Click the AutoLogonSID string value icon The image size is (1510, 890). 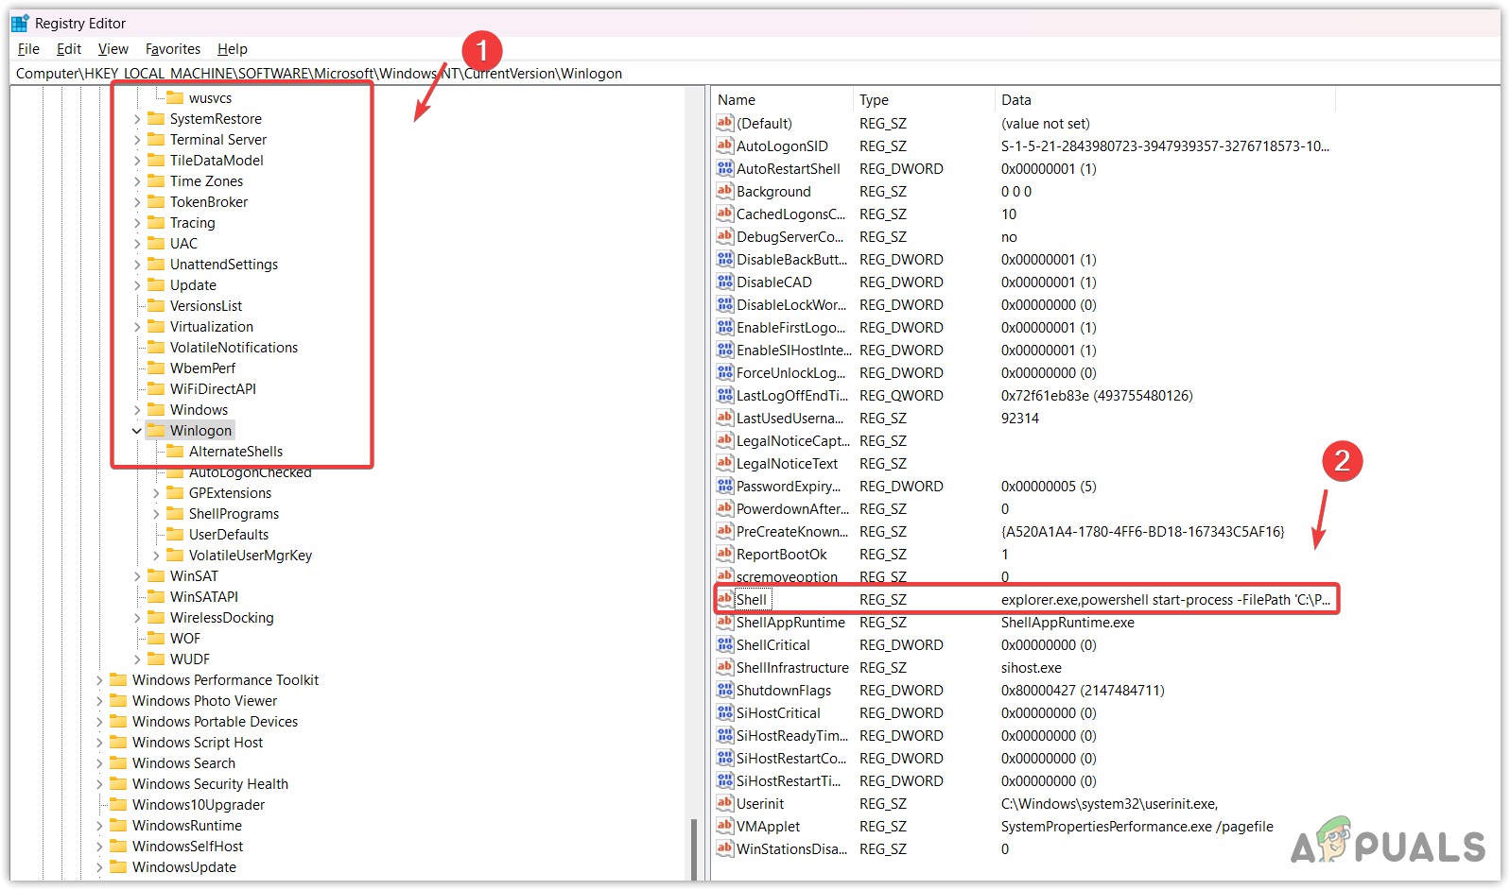pos(725,145)
